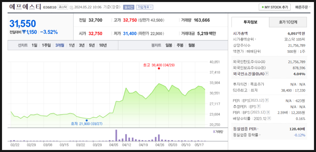Click the stock code 036810
Viewport: 316px width, 152px height.
[49, 7]
